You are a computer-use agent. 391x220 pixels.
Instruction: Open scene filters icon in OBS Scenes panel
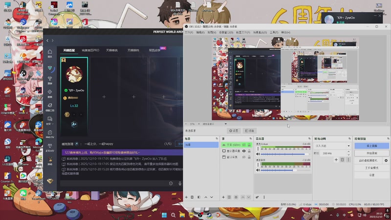pyautogui.click(x=199, y=197)
